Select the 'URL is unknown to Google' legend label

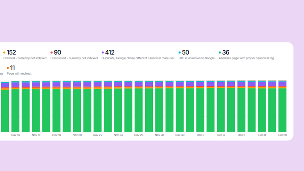pos(196,58)
